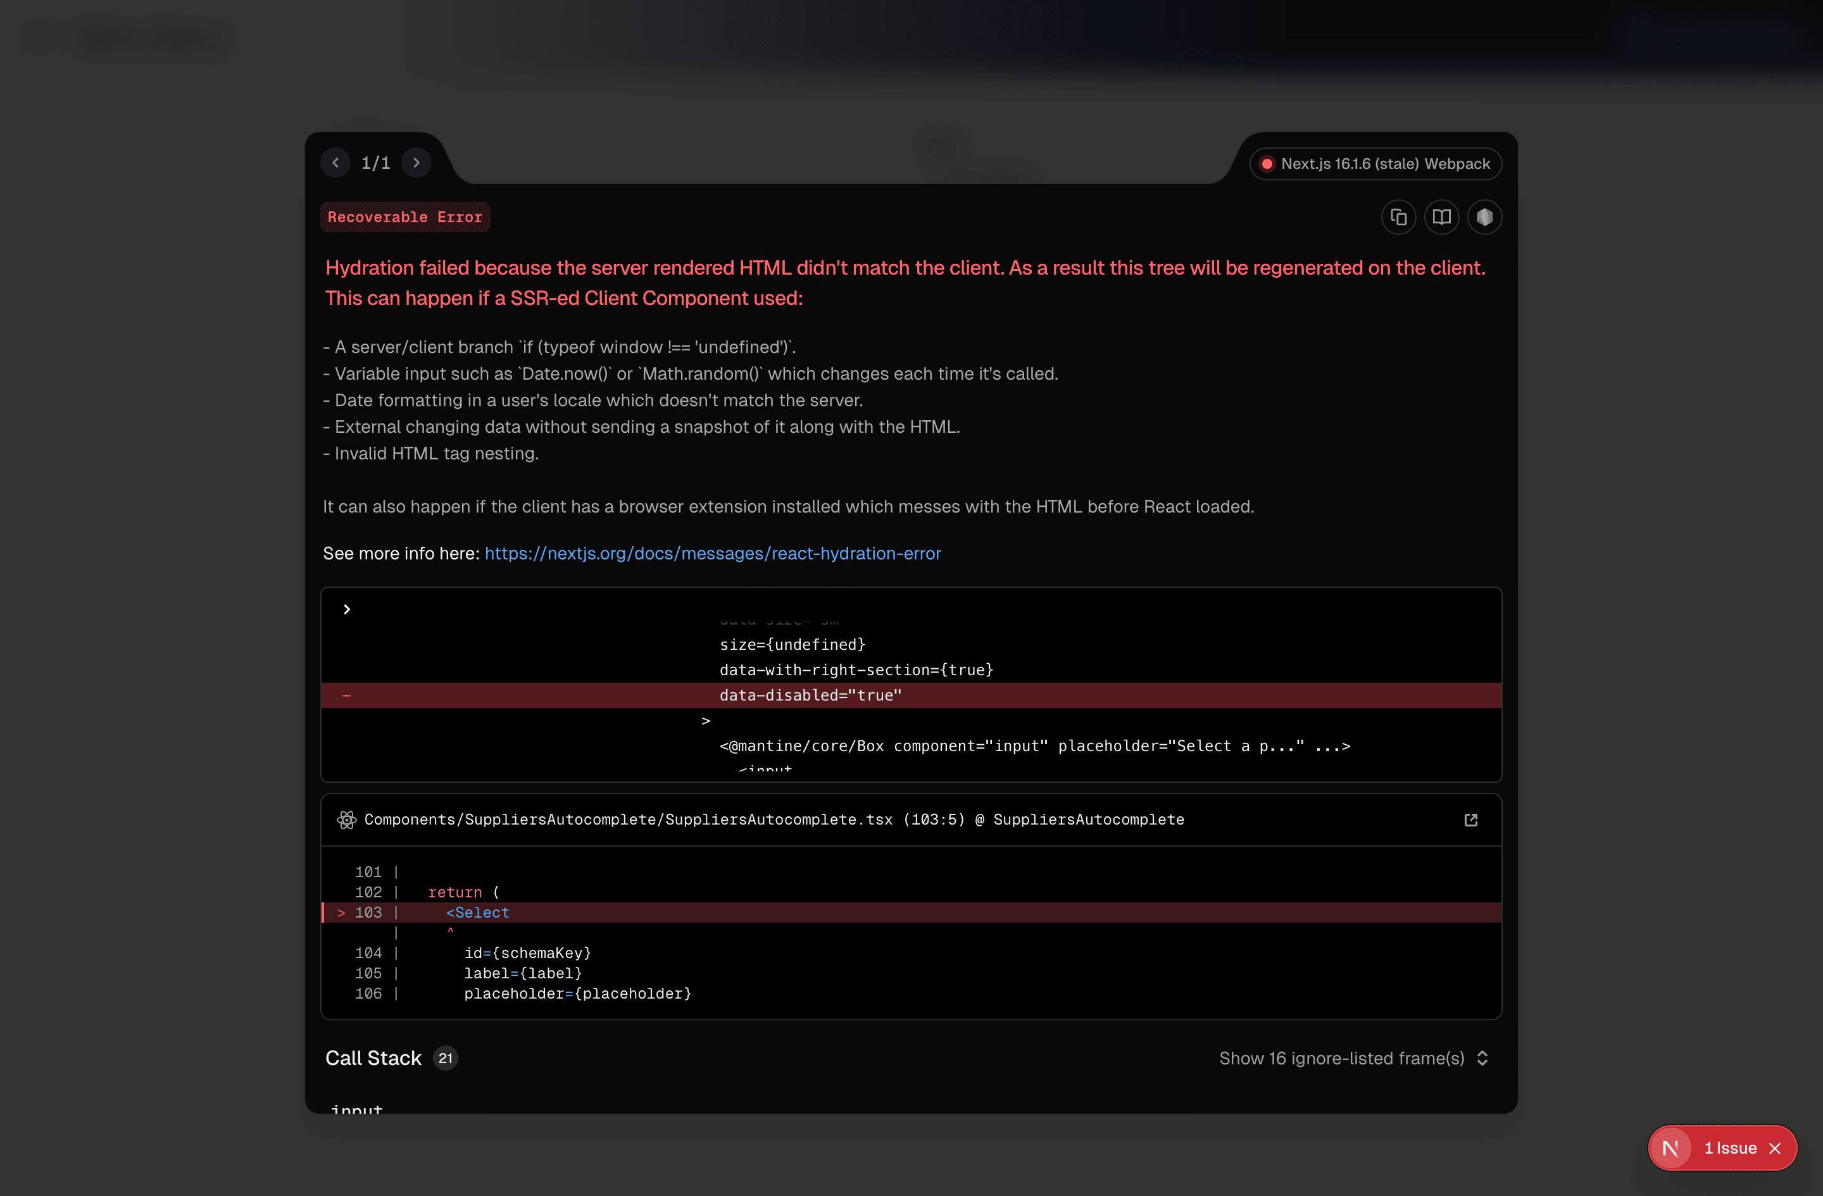The width and height of the screenshot is (1823, 1196).
Task: Copy the error info with copy icon
Action: [x=1398, y=218]
